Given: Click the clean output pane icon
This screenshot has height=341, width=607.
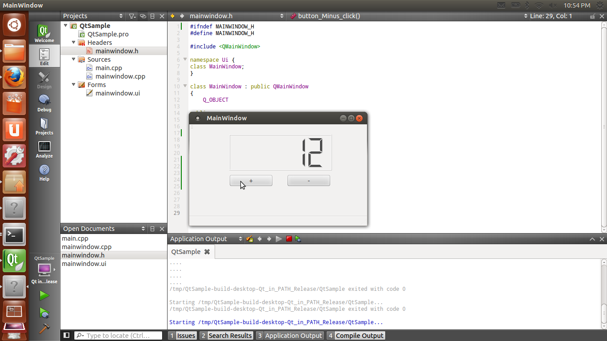Looking at the screenshot, I should (250, 239).
